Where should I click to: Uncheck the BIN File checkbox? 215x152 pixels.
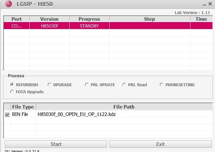(x=7, y=115)
